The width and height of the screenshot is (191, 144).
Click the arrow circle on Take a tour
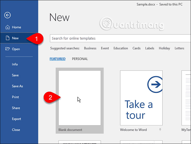point(155,84)
